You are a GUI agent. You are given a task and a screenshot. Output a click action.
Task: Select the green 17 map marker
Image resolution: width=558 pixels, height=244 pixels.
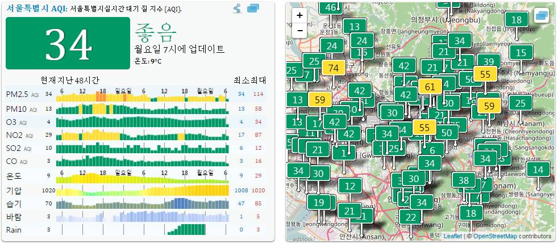tap(318, 124)
